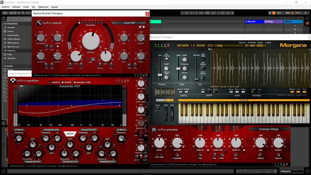Screen dimensions: 311x175
Task: Select next reverb preset arrow
Action: click(144, 27)
